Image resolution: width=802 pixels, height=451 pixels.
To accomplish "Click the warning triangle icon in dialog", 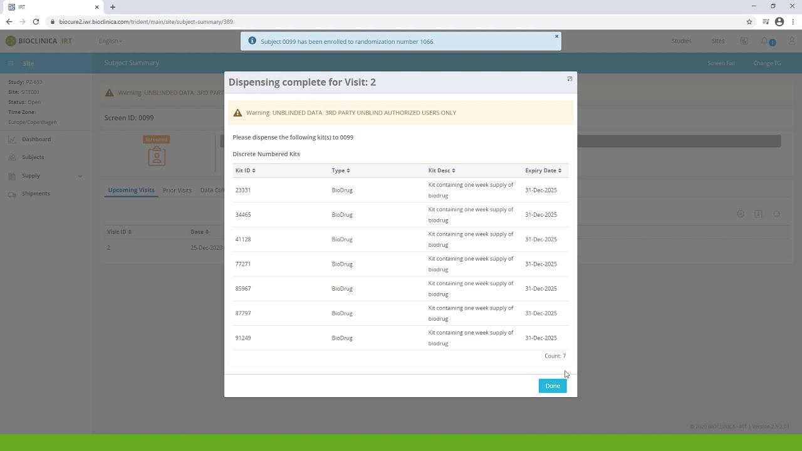I will 237,113.
